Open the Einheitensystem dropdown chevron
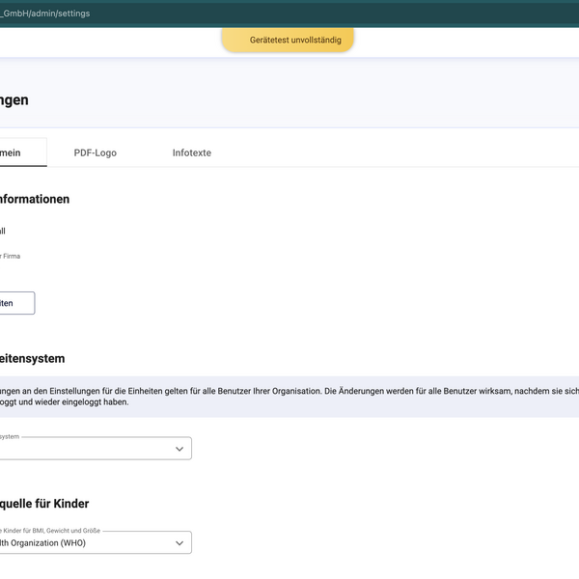The image size is (579, 579). (x=179, y=449)
